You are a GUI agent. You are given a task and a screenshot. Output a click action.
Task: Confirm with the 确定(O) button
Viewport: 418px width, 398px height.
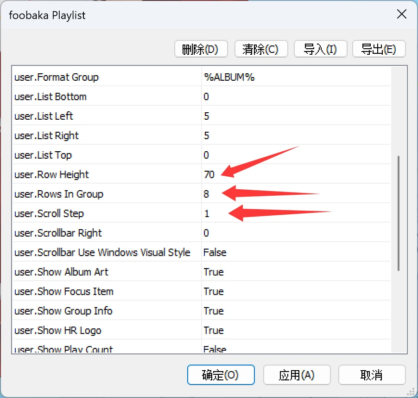pyautogui.click(x=221, y=375)
